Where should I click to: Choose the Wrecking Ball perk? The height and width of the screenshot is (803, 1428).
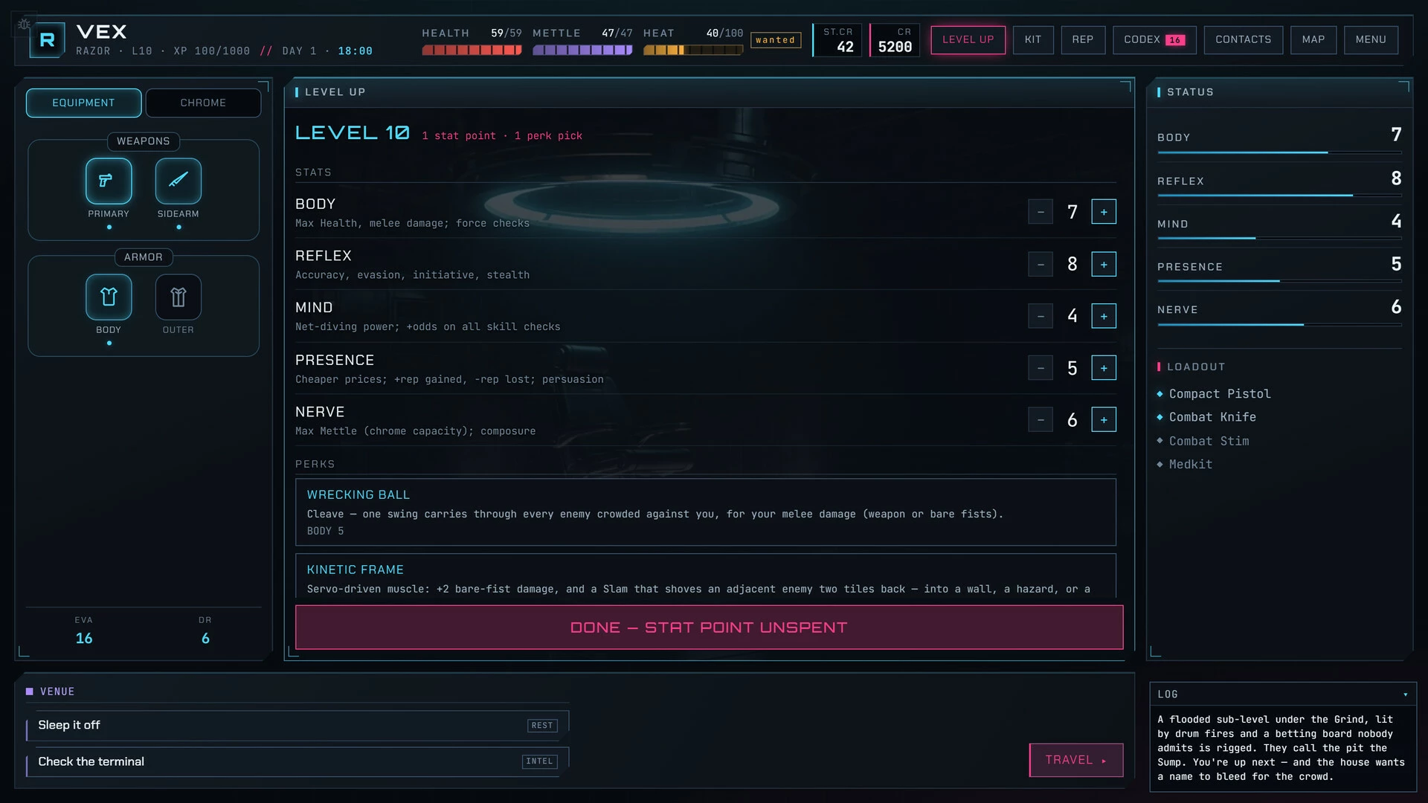click(705, 512)
